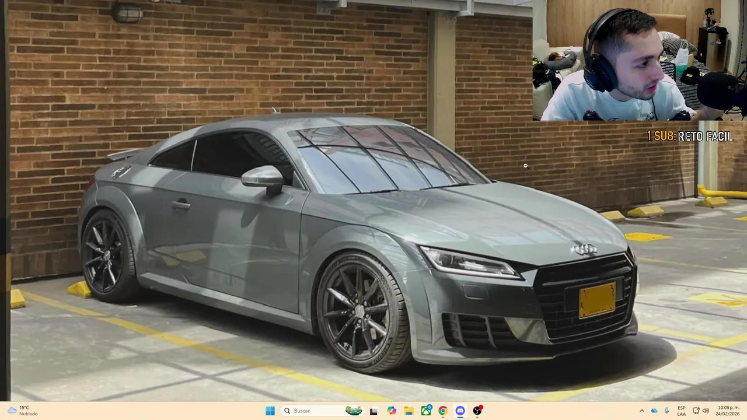This screenshot has width=747, height=420.
Task: Click the microphone tray icon
Action: [x=667, y=411]
